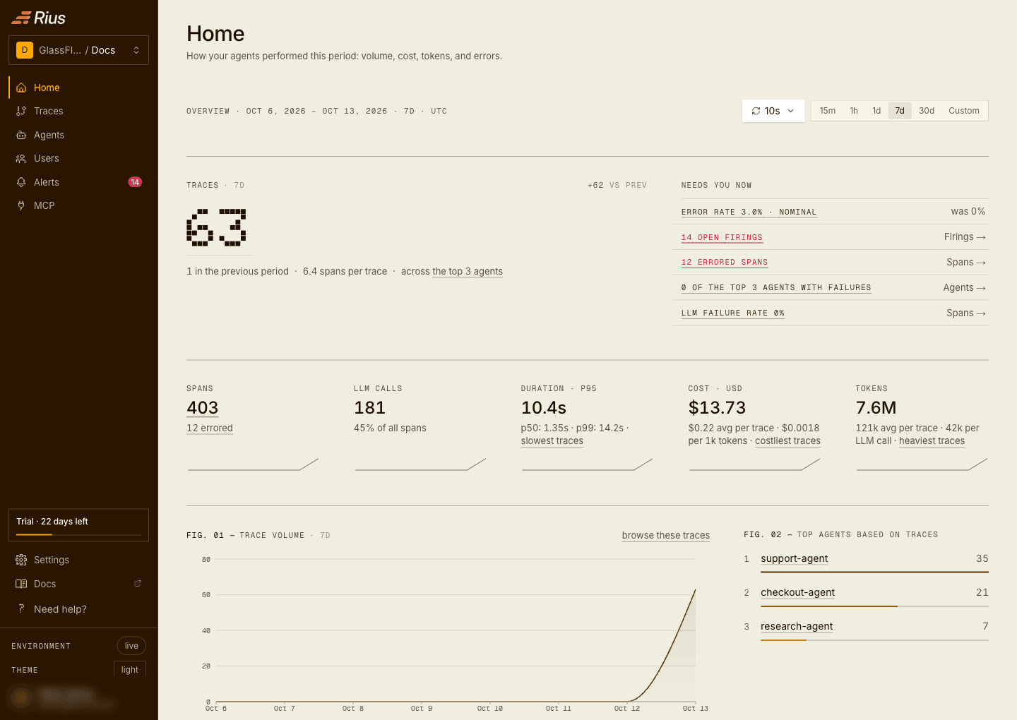View the 12 errored spans link
1017x720 pixels.
[x=725, y=263]
